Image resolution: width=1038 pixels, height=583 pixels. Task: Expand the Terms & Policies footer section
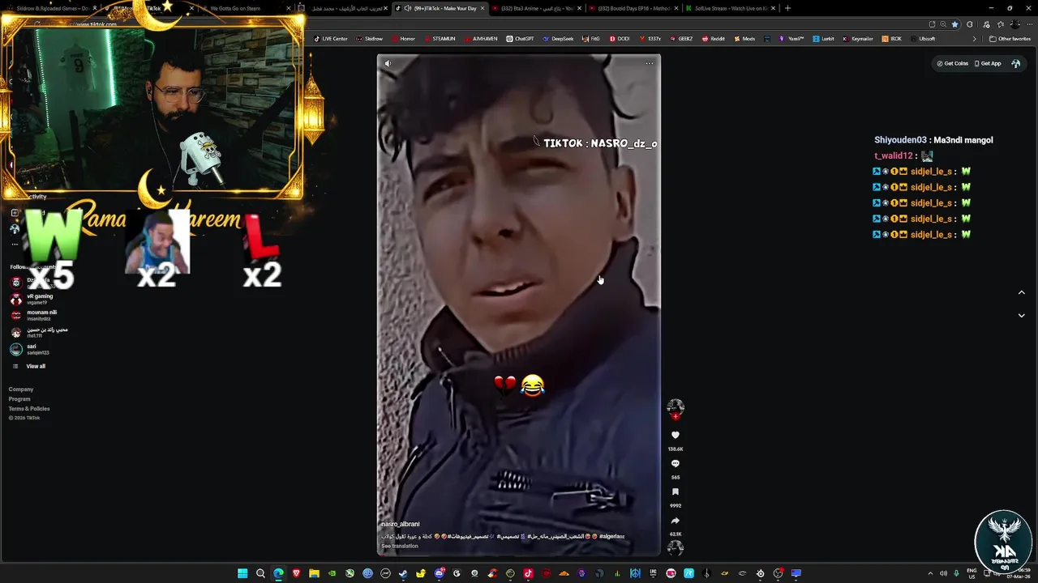tap(29, 409)
